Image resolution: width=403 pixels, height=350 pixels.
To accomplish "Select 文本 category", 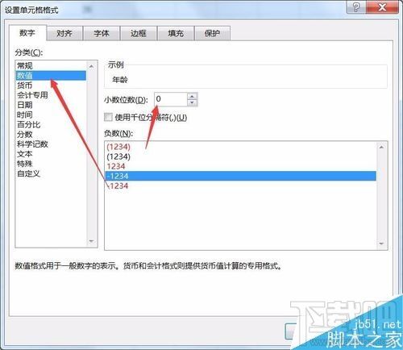I will coord(51,154).
